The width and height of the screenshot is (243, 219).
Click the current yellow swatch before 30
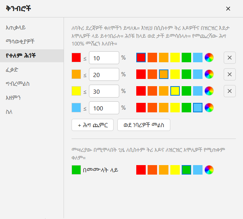(76, 91)
